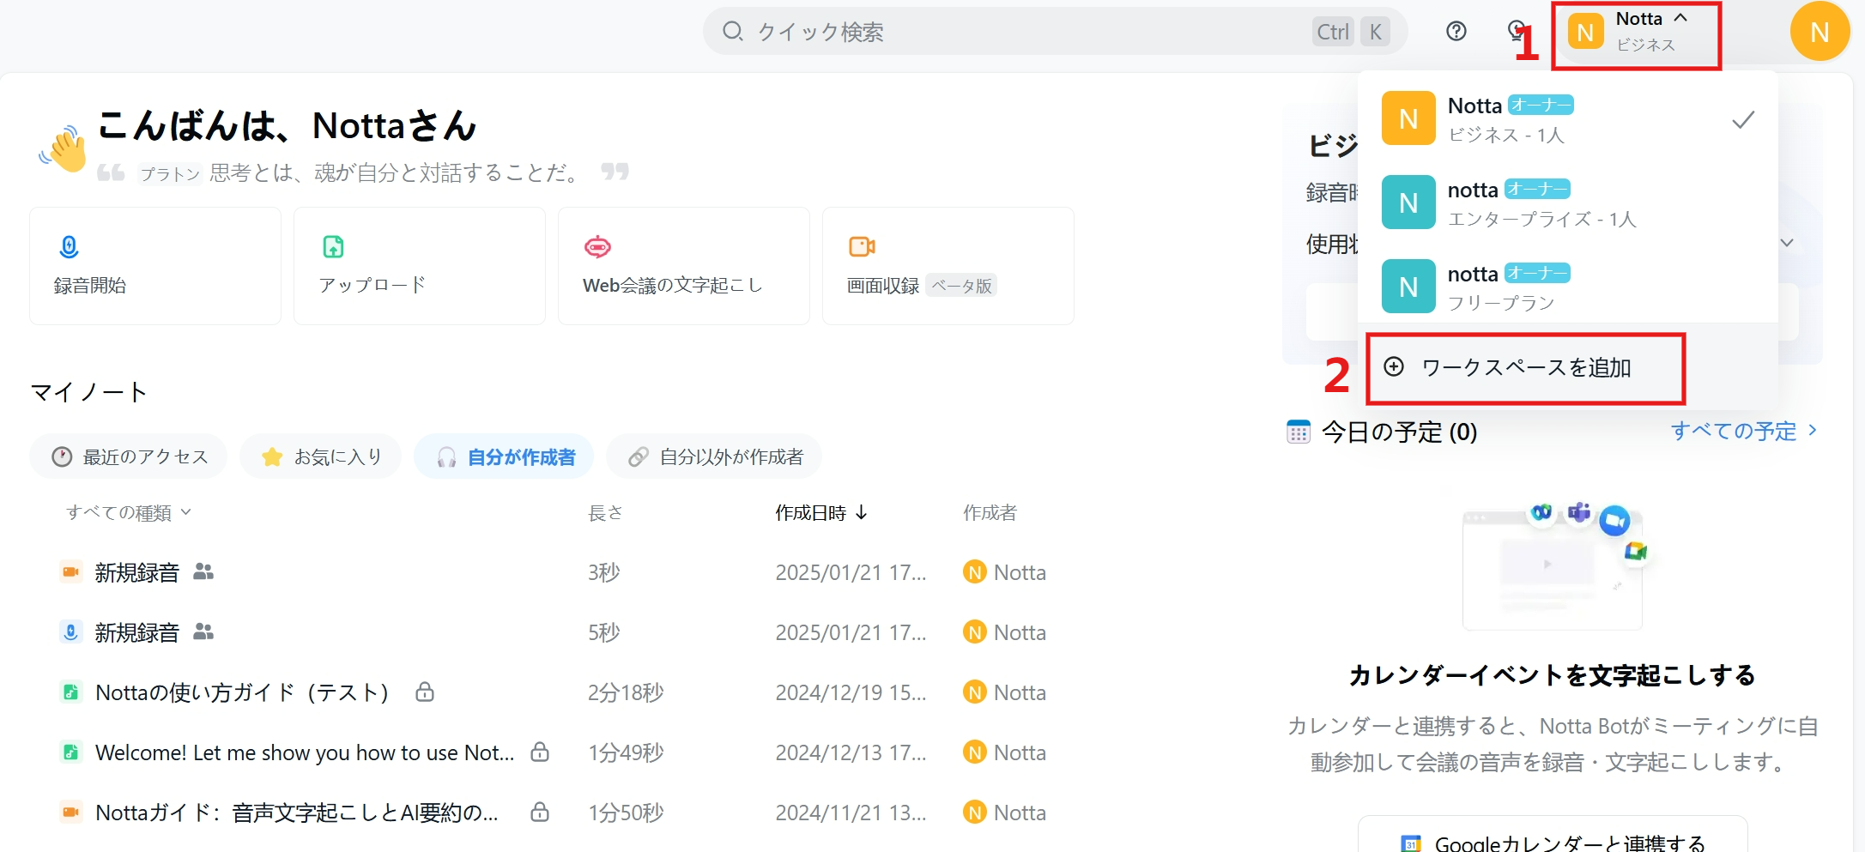Click the plus icon beside ワークスペースを追加
Screen dimensions: 1865x852
(x=1394, y=367)
